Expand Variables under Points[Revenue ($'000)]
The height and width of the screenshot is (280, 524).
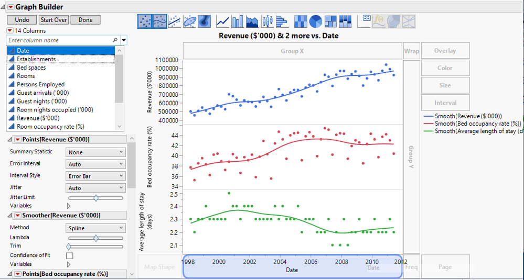click(x=70, y=206)
